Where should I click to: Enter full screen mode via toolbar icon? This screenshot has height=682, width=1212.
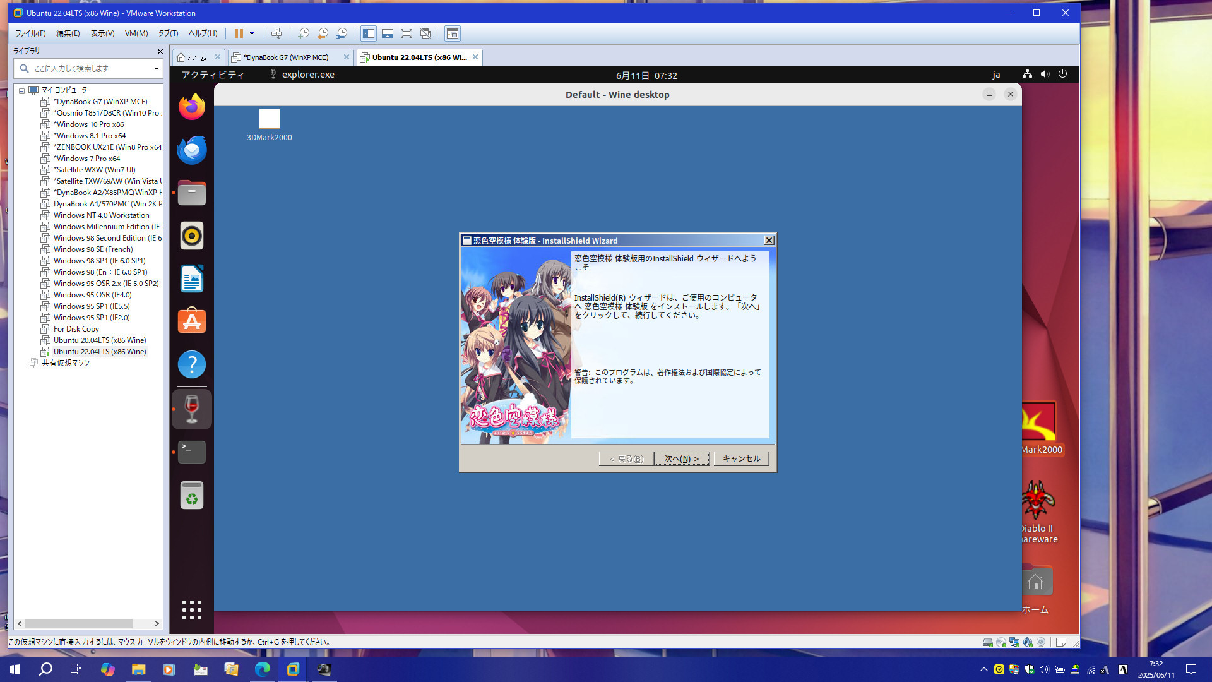click(x=407, y=33)
